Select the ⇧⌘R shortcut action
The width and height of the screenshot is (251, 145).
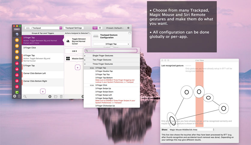click(x=74, y=51)
